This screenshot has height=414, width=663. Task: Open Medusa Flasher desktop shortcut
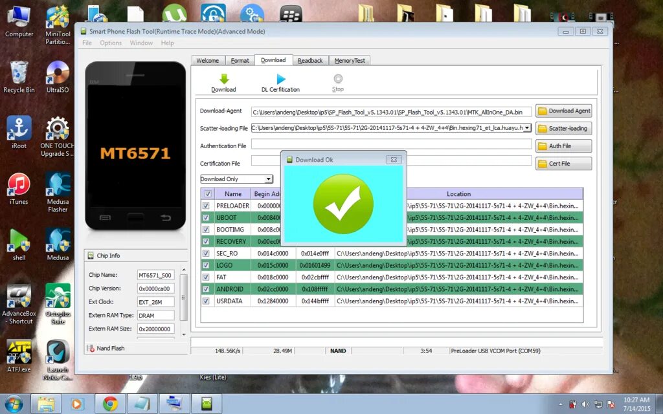coord(58,192)
